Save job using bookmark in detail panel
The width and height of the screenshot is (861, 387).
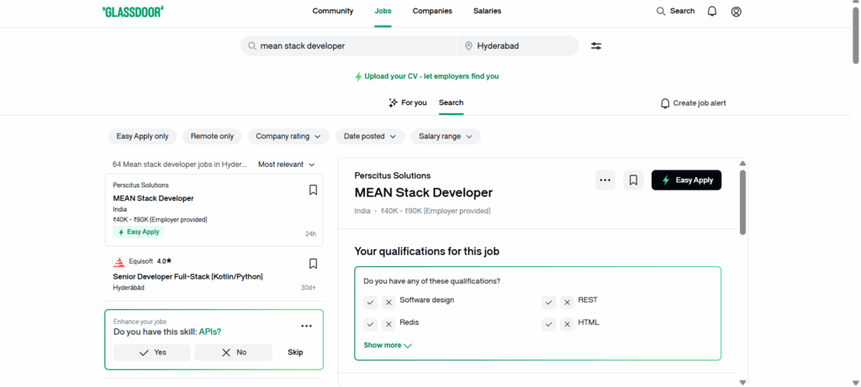[x=633, y=180]
